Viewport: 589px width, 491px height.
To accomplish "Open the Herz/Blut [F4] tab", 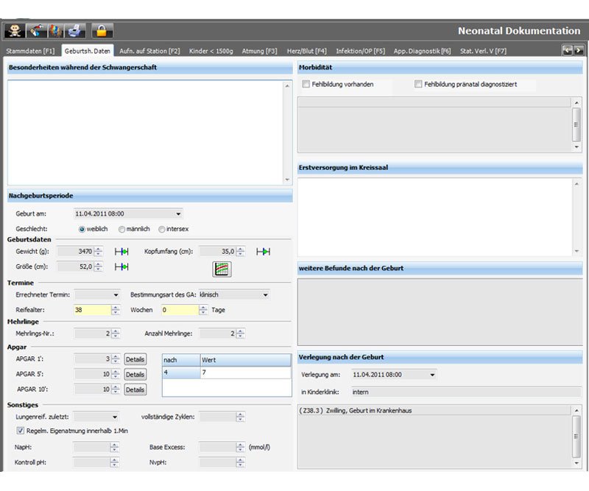I will (x=307, y=51).
